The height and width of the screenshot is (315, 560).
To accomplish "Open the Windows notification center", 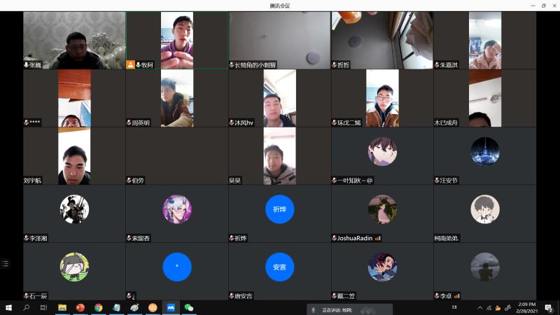I will point(549,308).
